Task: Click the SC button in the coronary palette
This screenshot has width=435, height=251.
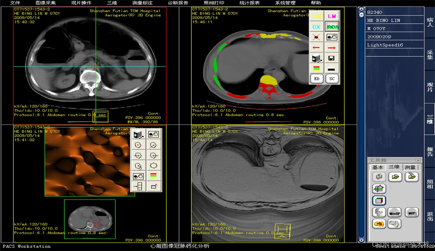Action: [332, 79]
